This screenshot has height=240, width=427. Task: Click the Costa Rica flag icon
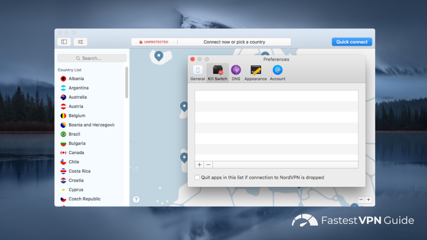point(63,171)
